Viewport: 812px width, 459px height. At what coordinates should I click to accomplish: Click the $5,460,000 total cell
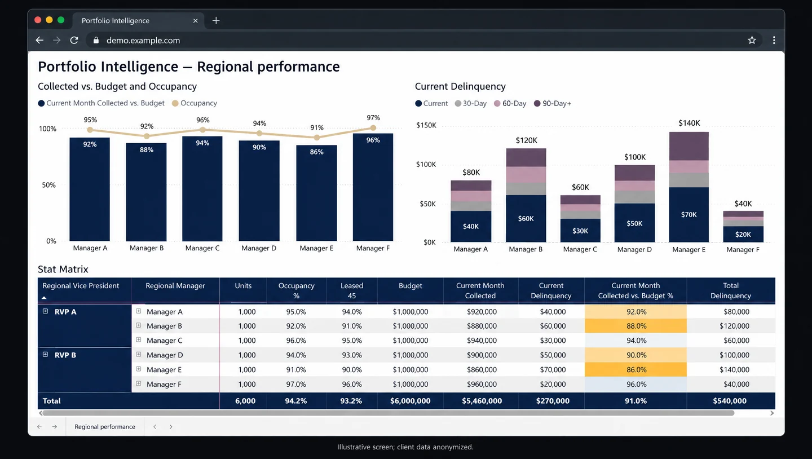(481, 401)
